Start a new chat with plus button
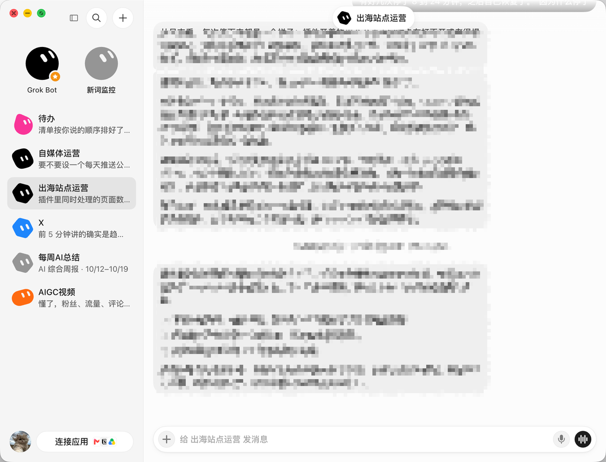The width and height of the screenshot is (606, 462). 123,18
